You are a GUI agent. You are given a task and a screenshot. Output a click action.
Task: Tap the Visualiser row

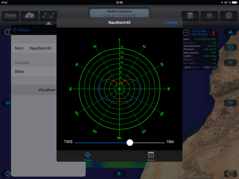pos(34,90)
